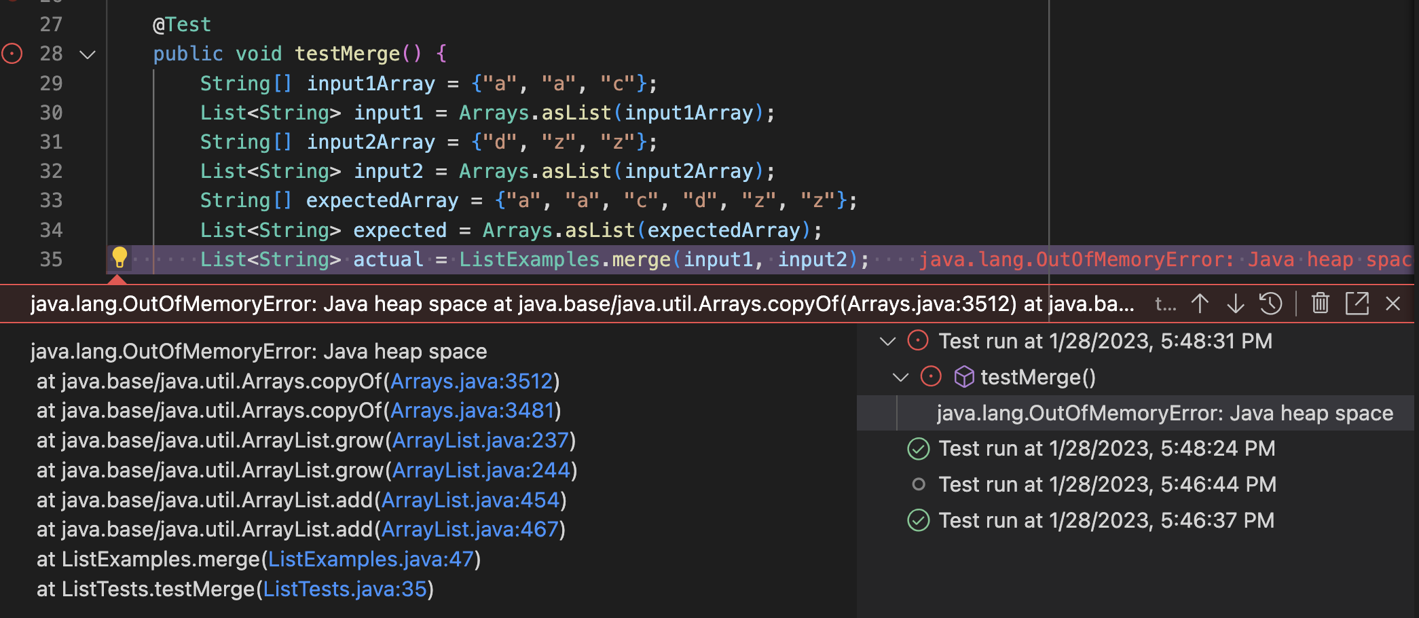The image size is (1419, 618).
Task: Click the testMerge method name on line 28
Action: tap(347, 54)
